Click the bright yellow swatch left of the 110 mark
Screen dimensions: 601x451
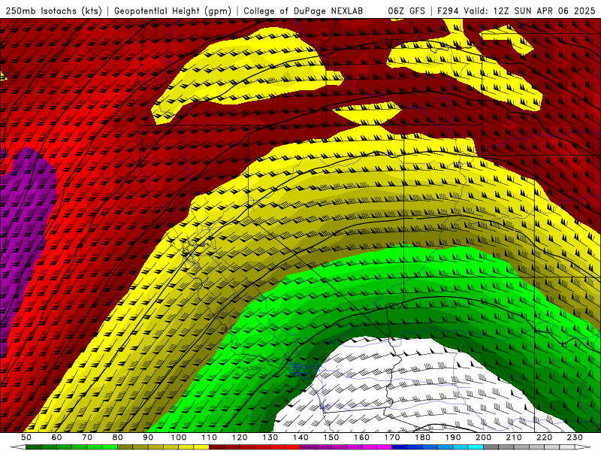click(201, 447)
